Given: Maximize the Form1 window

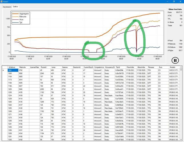Looking at the screenshot, I should 173,1.
